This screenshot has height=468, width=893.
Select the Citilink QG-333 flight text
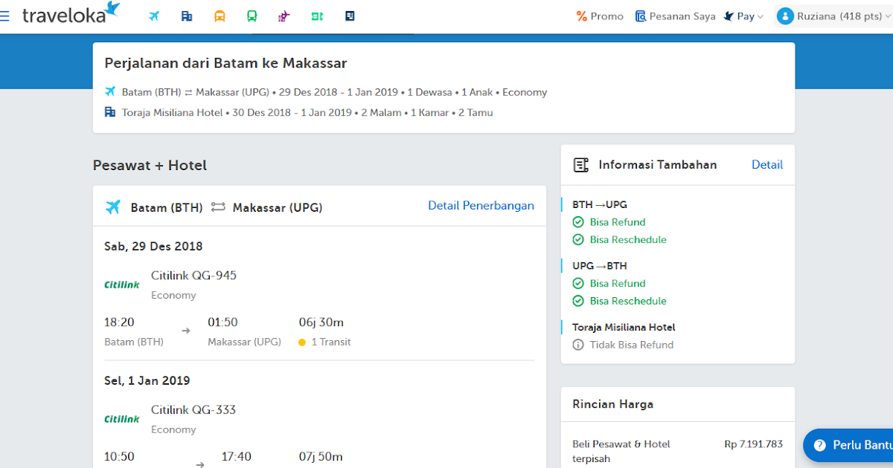coord(193,410)
